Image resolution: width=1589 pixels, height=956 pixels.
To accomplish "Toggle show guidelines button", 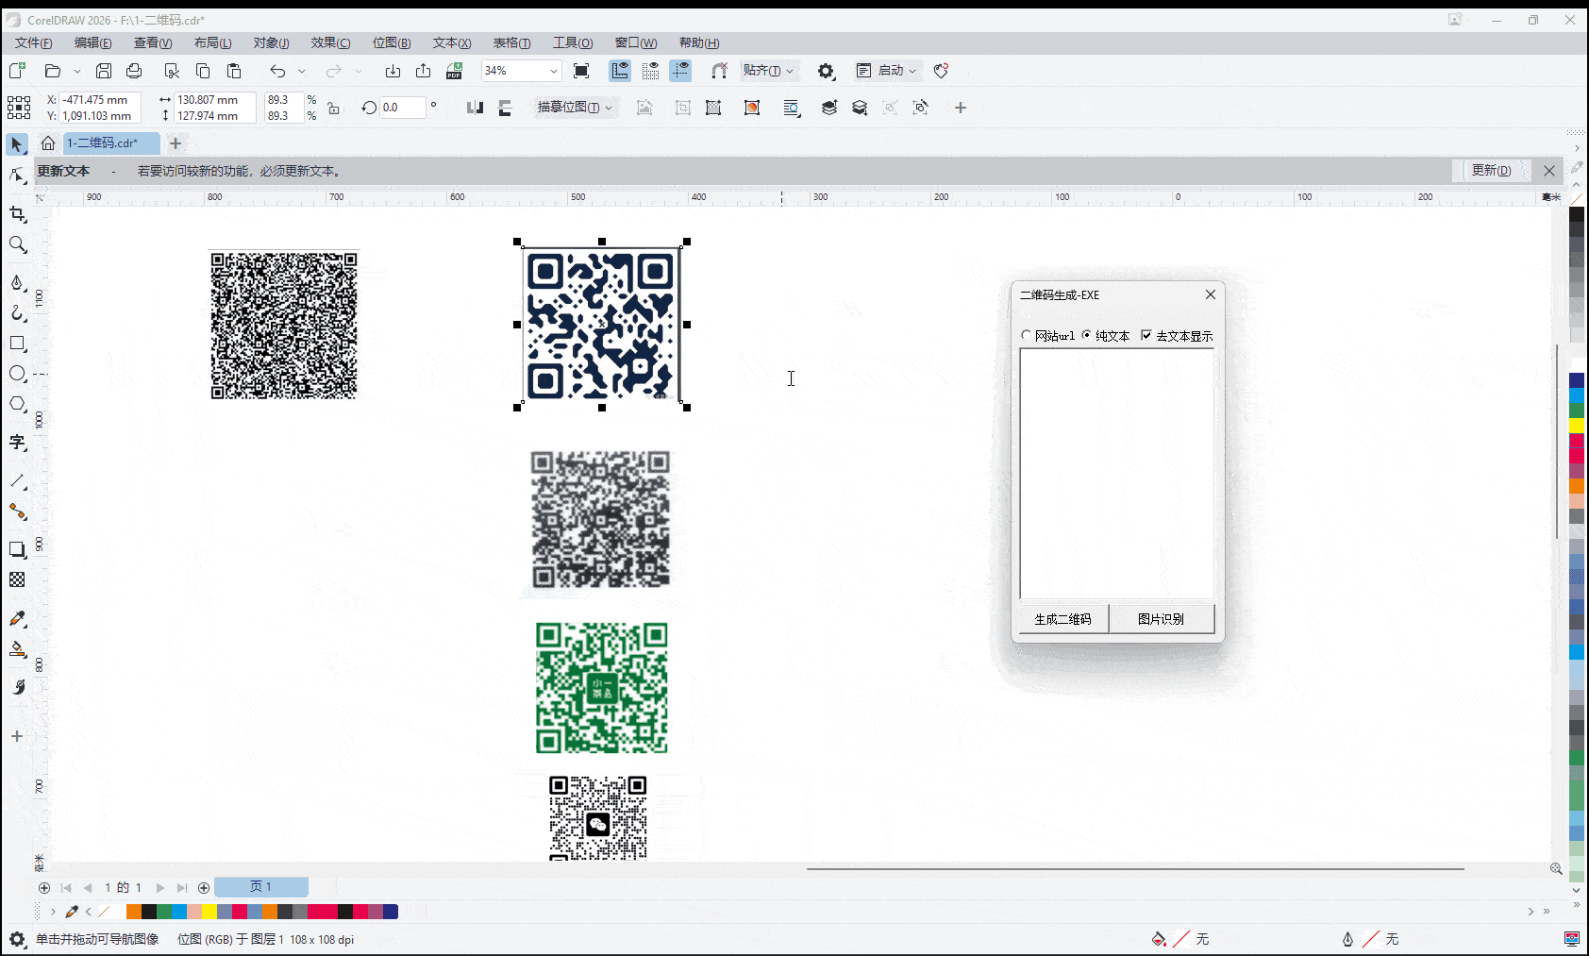I will pyautogui.click(x=680, y=71).
